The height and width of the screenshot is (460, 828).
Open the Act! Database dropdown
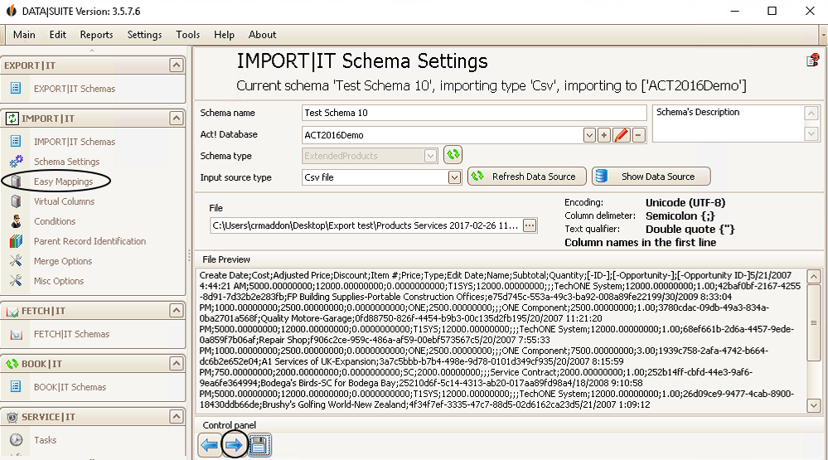pyautogui.click(x=589, y=135)
